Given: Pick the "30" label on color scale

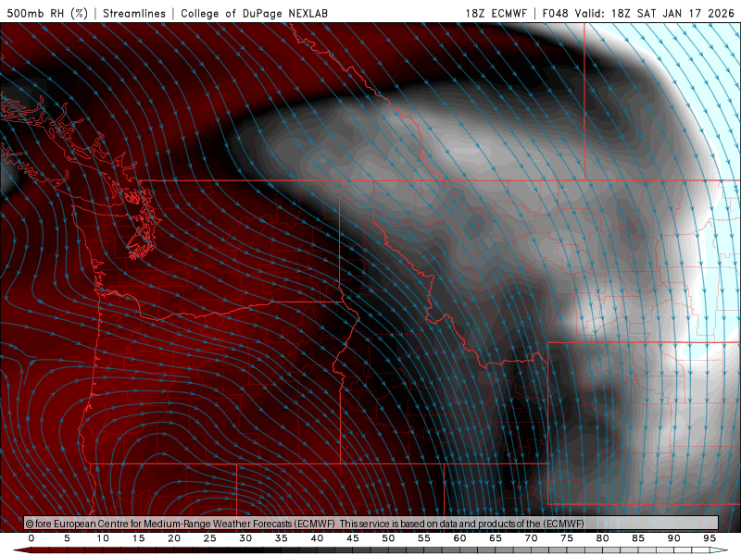Looking at the screenshot, I should click(245, 538).
